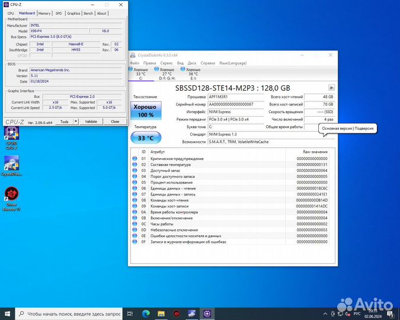Select the Доступный запас attribute row
400x320 pixels.
tap(229, 171)
